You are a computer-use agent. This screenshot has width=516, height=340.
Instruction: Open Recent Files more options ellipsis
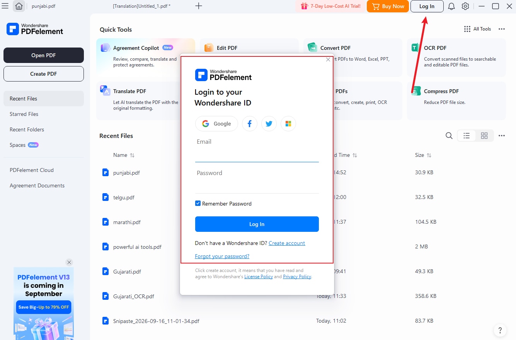pos(502,136)
